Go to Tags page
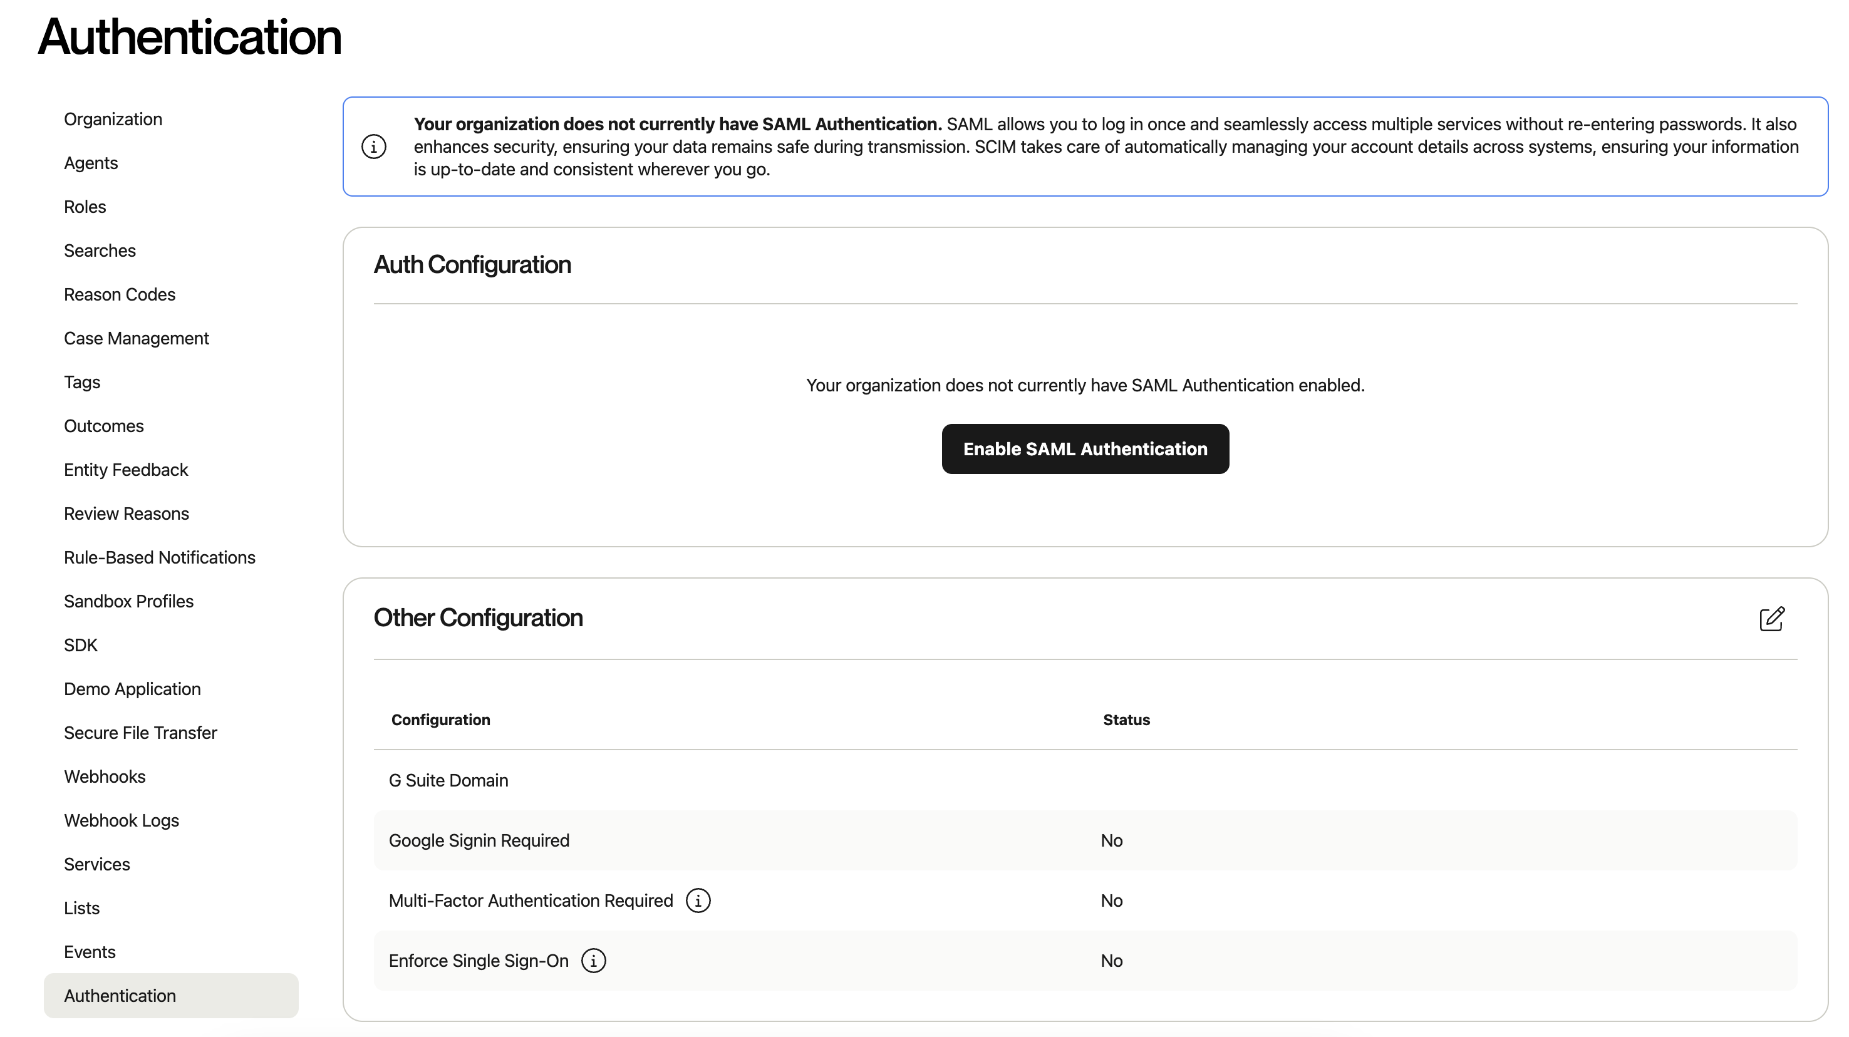Viewport: 1849px width, 1037px height. [82, 382]
